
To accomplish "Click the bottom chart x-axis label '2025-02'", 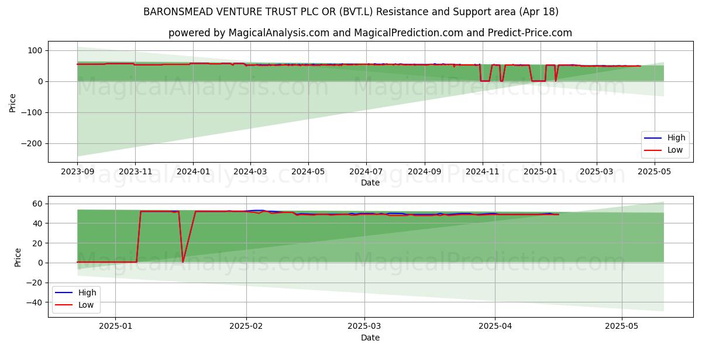I will pyautogui.click(x=246, y=327).
